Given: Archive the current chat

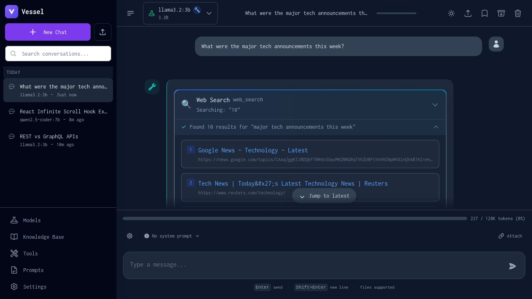Looking at the screenshot, I should [x=501, y=13].
